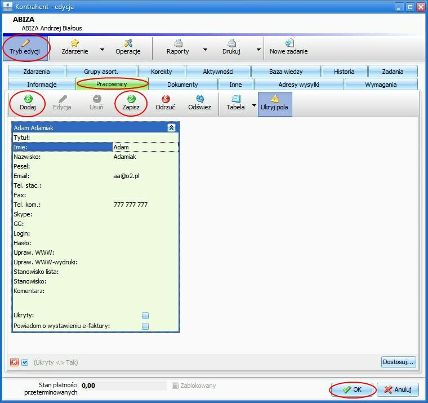Toggle Tryb edycji pencil button

[25, 48]
